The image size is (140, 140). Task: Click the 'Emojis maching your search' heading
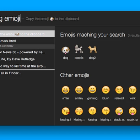(x=92, y=35)
